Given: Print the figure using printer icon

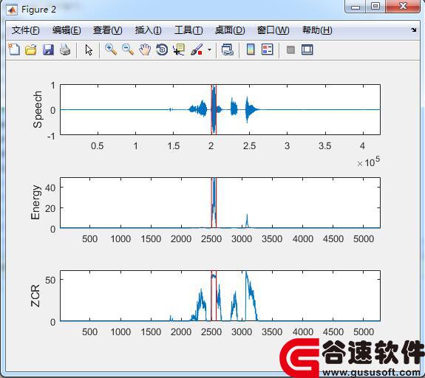Looking at the screenshot, I should click(x=65, y=49).
